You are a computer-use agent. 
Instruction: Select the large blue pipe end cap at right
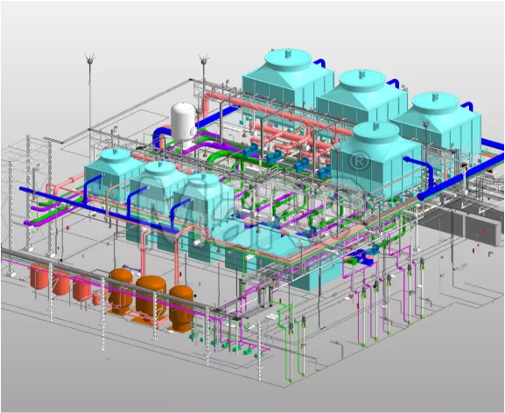click(422, 196)
